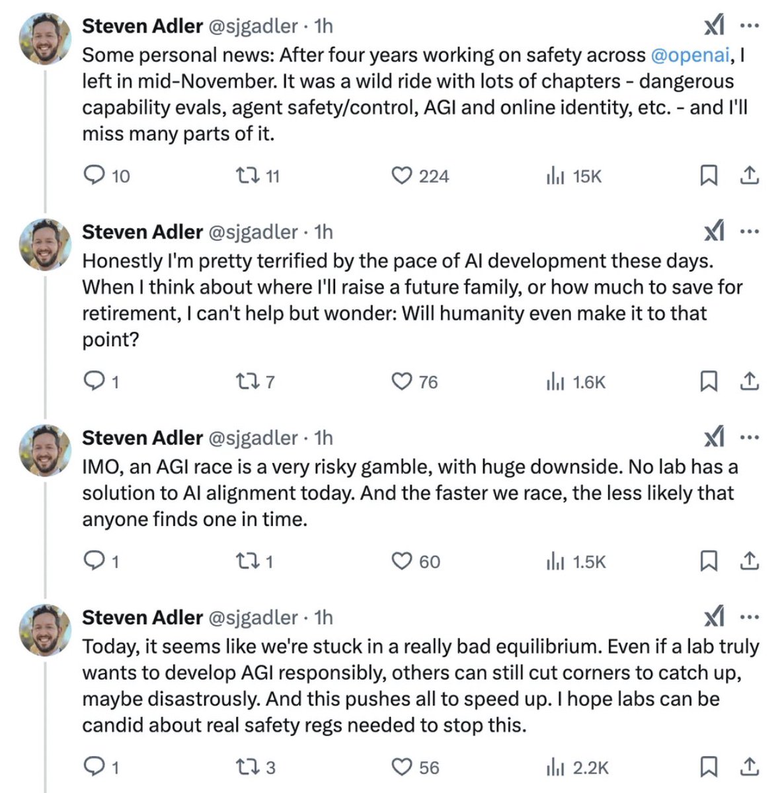Retweet the tweet about pace of AI
This screenshot has width=782, height=793.
click(248, 381)
